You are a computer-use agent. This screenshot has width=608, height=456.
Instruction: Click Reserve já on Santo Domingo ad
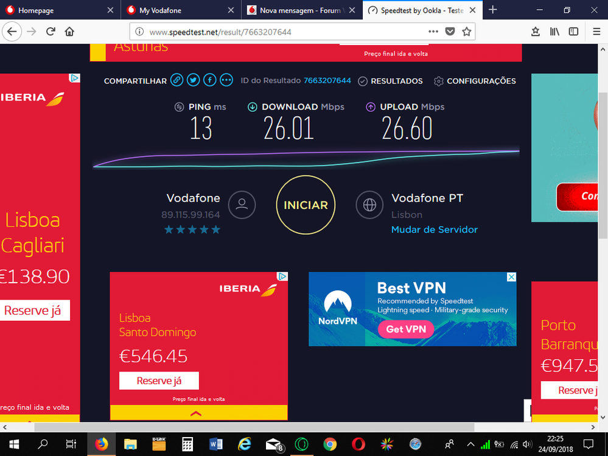pyautogui.click(x=159, y=381)
